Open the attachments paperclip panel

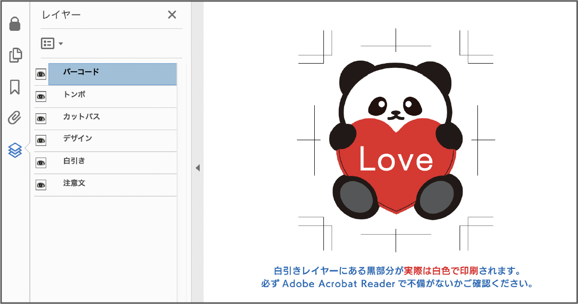point(15,118)
